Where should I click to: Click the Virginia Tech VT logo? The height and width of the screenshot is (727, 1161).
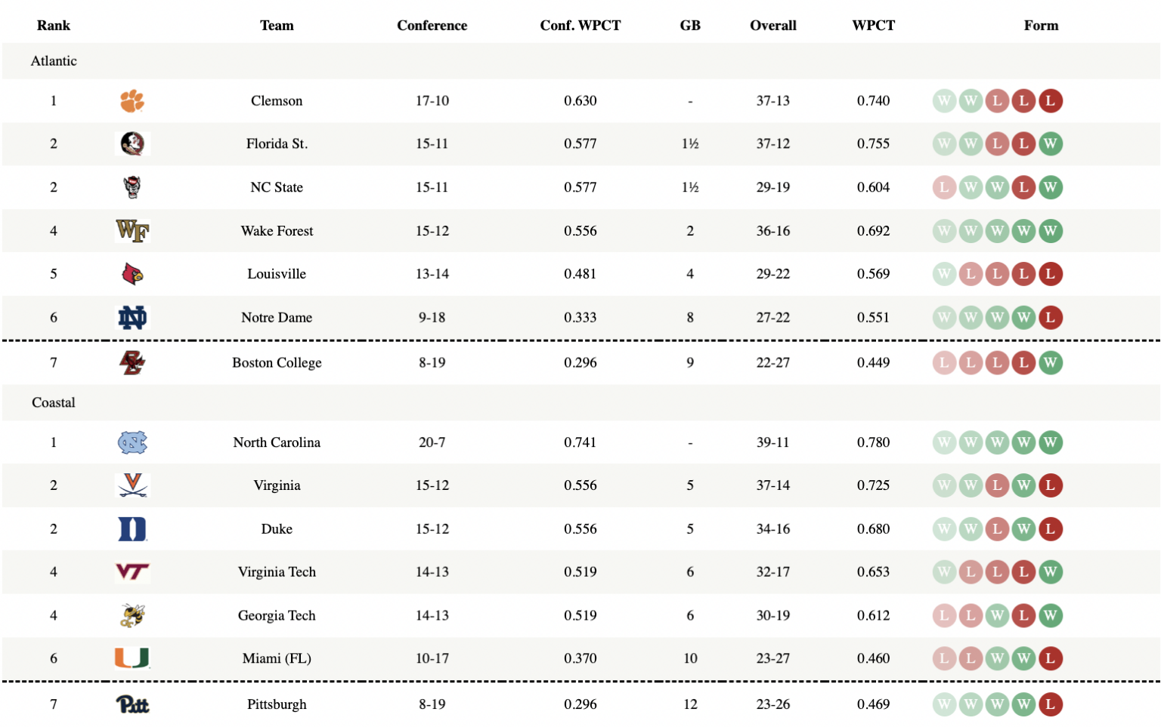[x=132, y=572]
